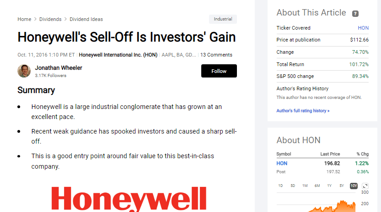Select the 1D chart range
Image resolution: width=381 pixels, height=212 pixels.
coord(280,186)
